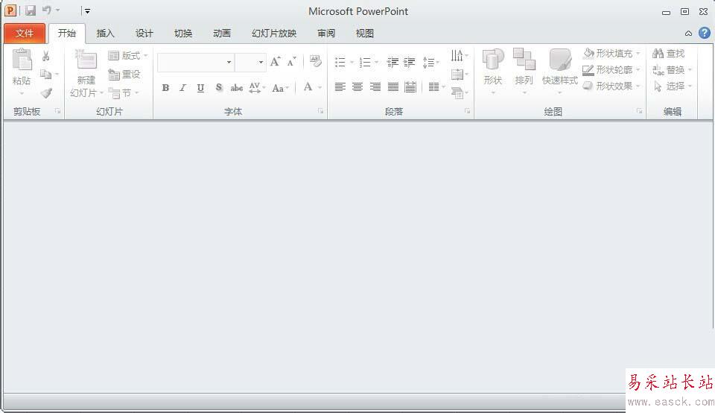This screenshot has width=715, height=413.
Task: Click the Increase Font Size icon
Action: pos(275,62)
